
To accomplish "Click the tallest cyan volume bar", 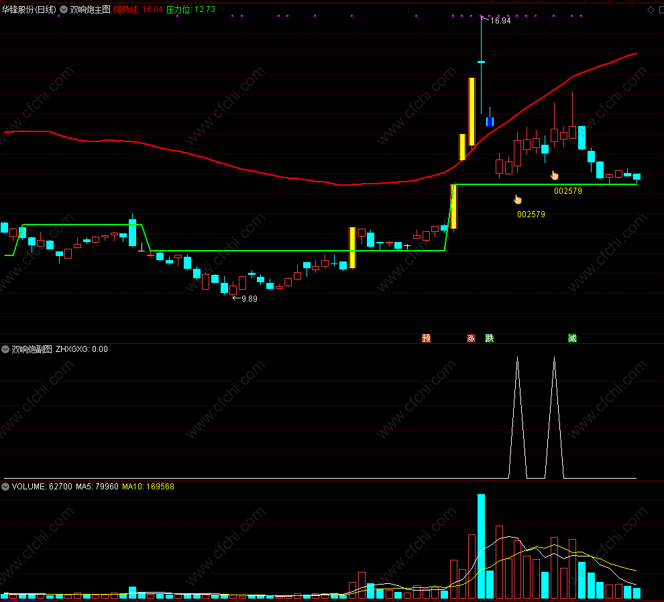I will pyautogui.click(x=481, y=546).
